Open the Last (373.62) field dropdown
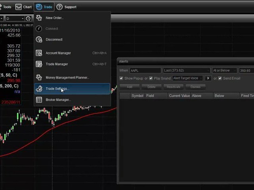Image resolution: width=254 pixels, height=190 pixels. click(x=186, y=70)
